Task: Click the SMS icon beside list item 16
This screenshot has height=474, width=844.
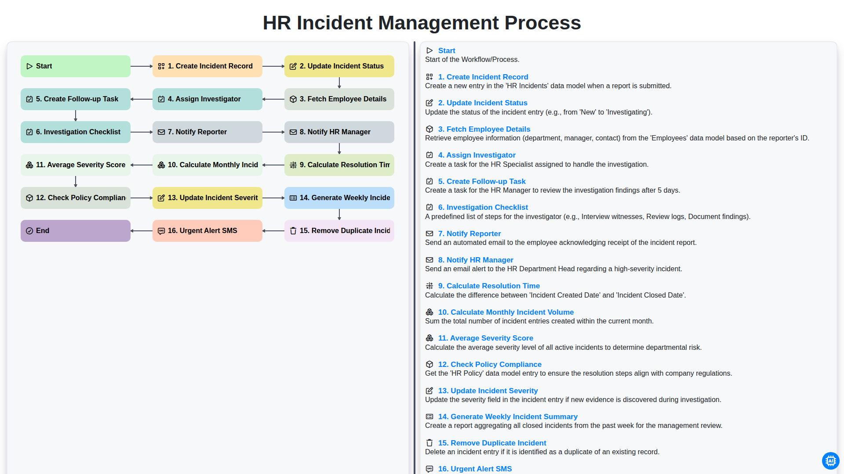Action: point(429,469)
